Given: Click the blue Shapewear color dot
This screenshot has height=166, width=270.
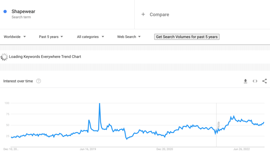Looking at the screenshot, I should [5, 11].
